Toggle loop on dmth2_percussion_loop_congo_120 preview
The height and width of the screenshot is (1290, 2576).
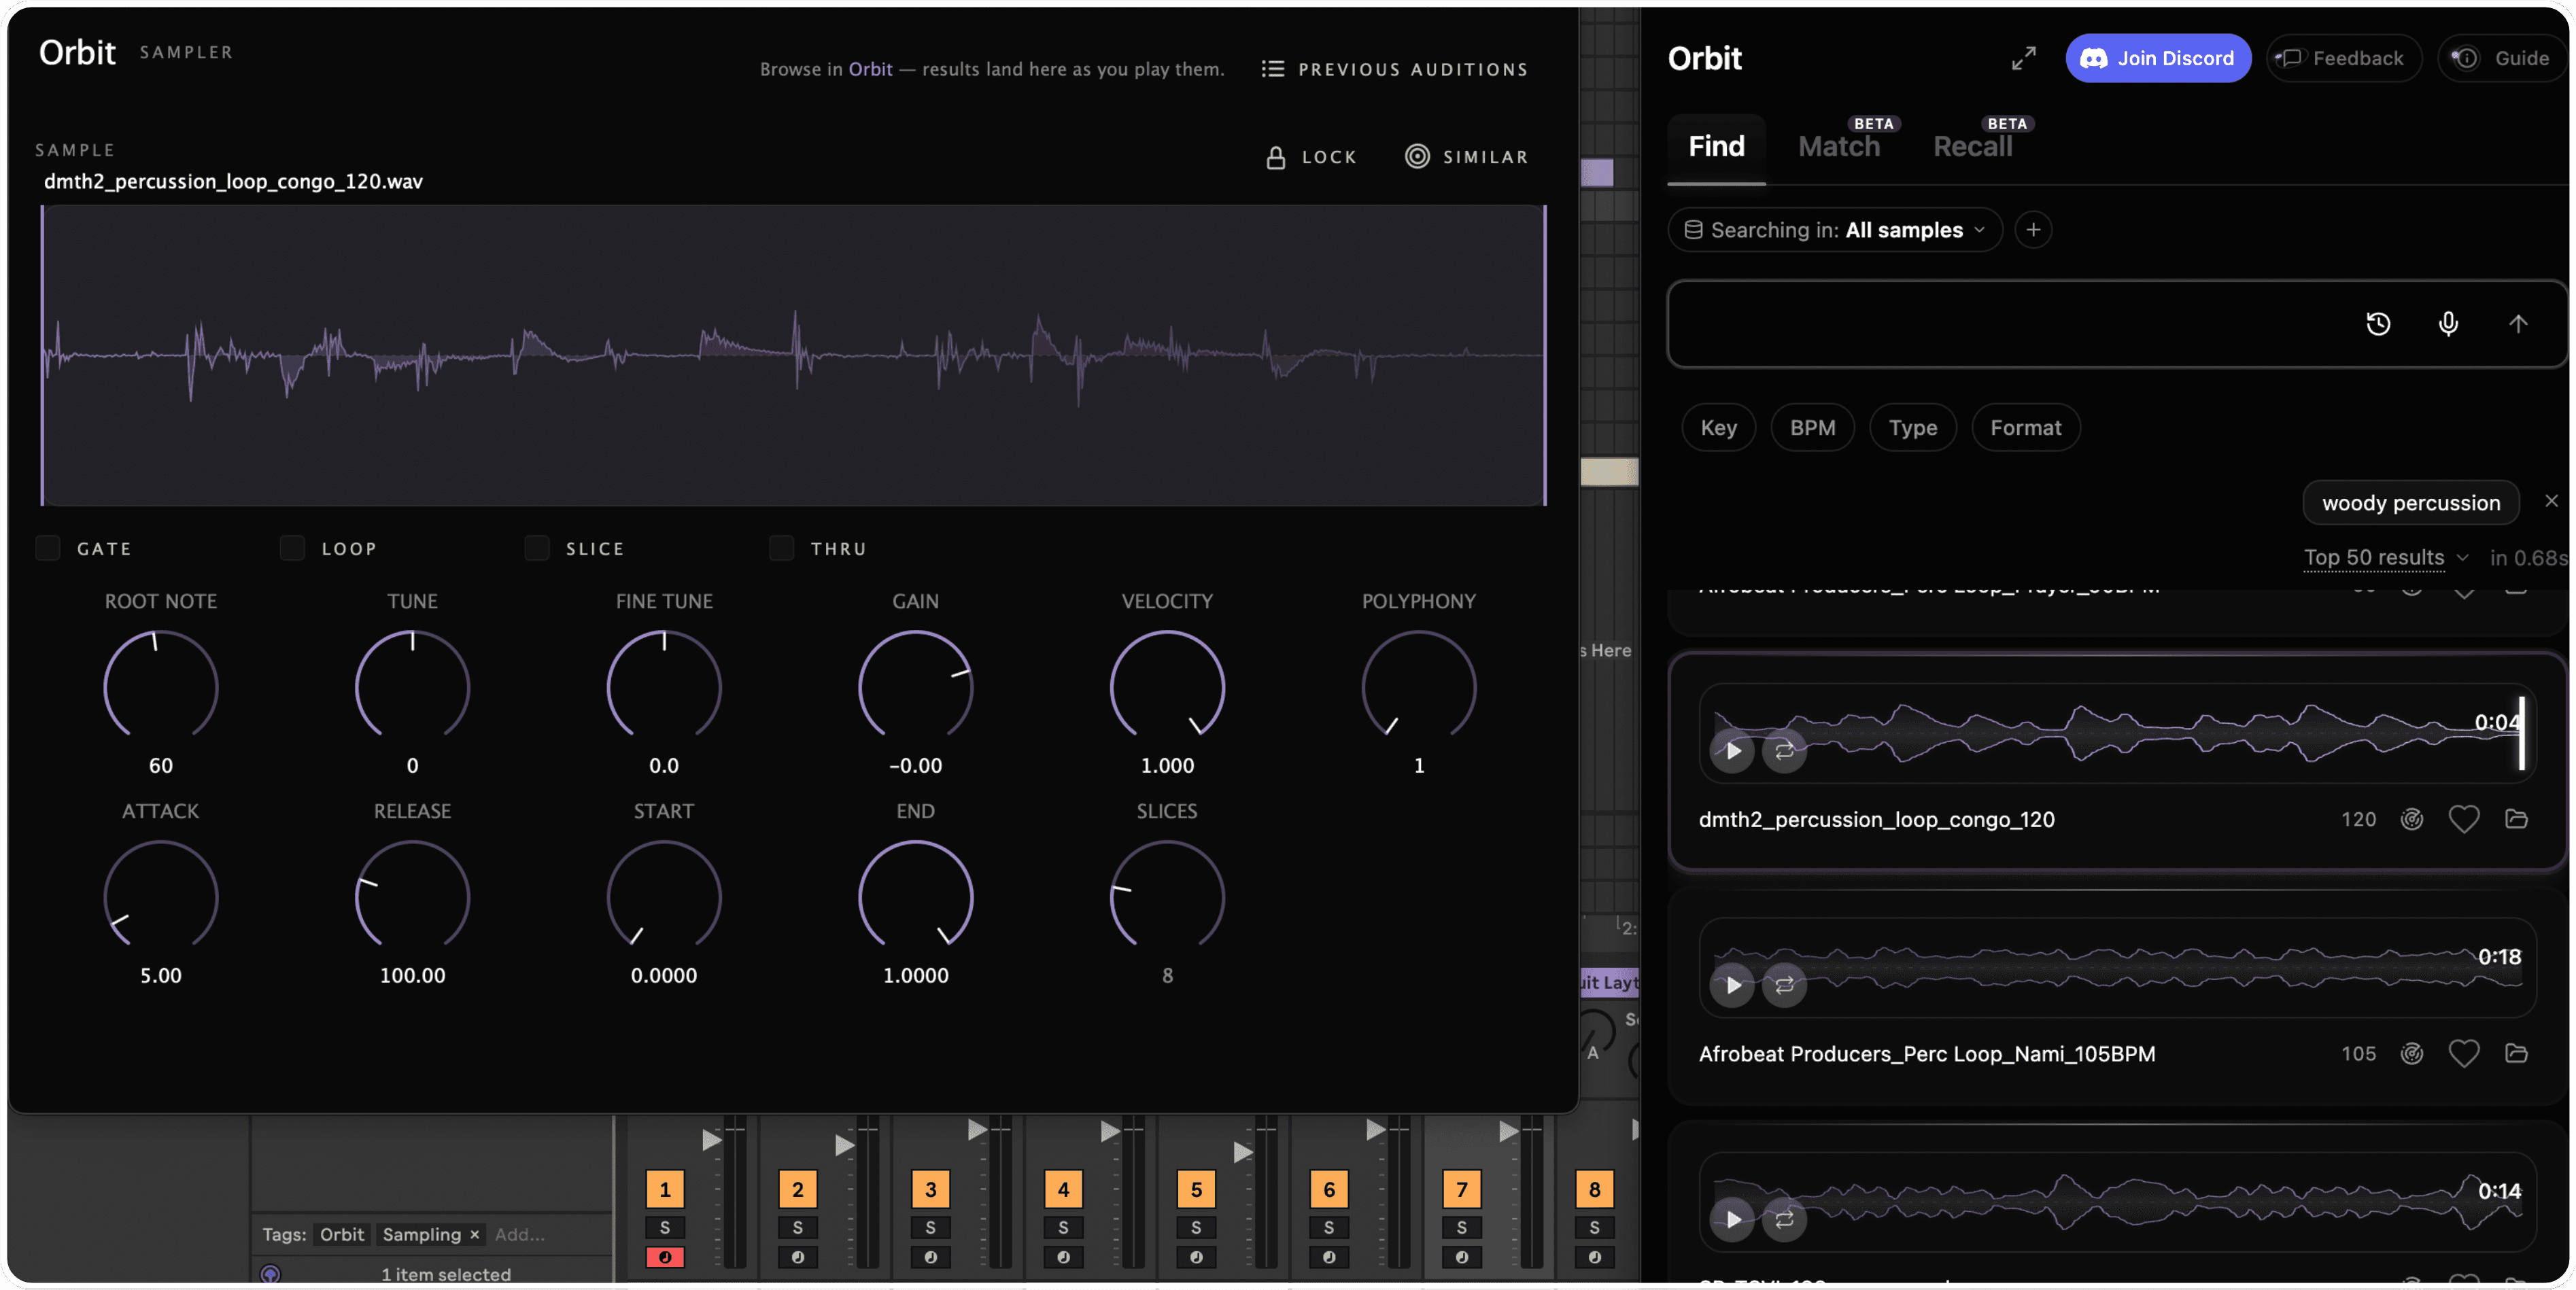coord(1784,750)
